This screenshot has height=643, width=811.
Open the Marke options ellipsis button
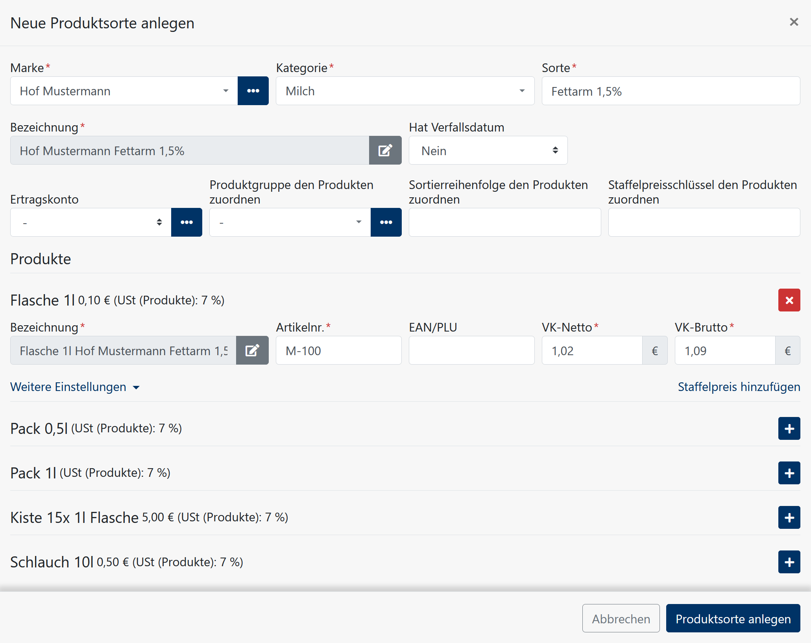pyautogui.click(x=253, y=91)
